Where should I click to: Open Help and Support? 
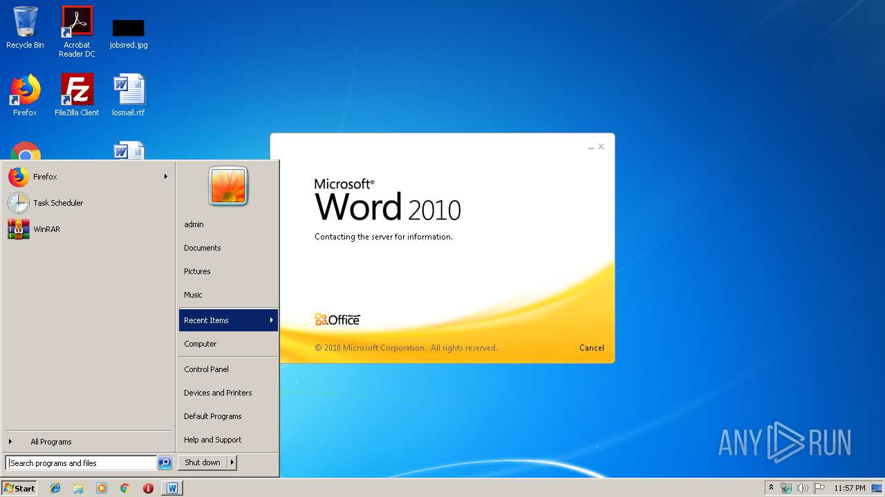(228, 440)
